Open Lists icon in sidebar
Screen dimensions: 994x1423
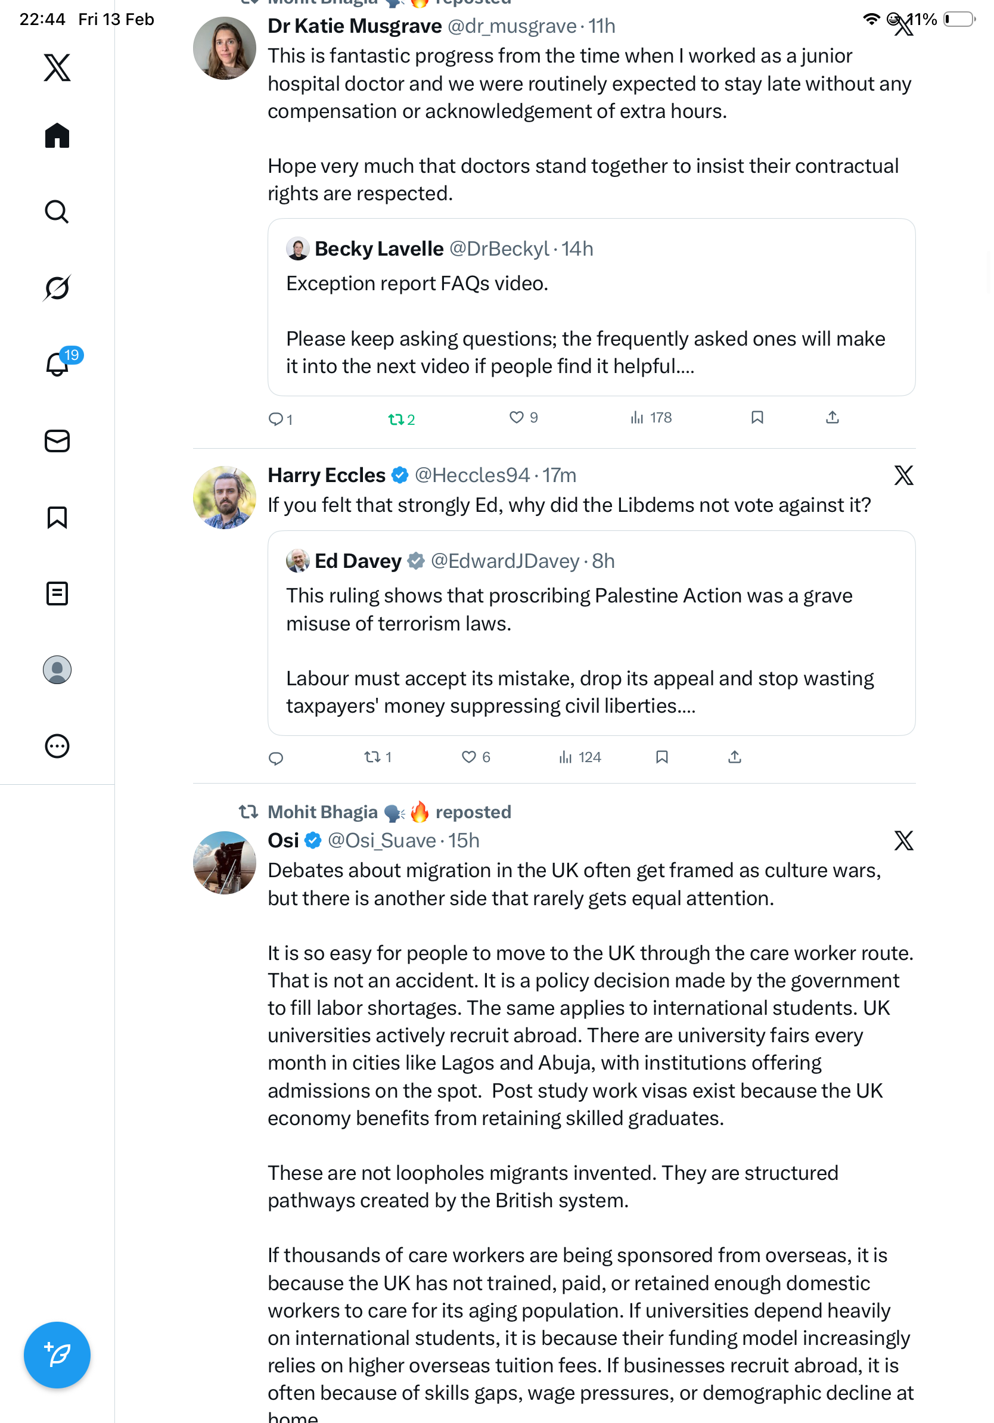point(57,593)
